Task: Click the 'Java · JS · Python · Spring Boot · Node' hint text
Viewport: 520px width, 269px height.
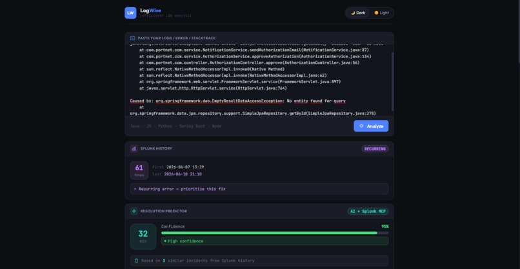Action: point(175,126)
